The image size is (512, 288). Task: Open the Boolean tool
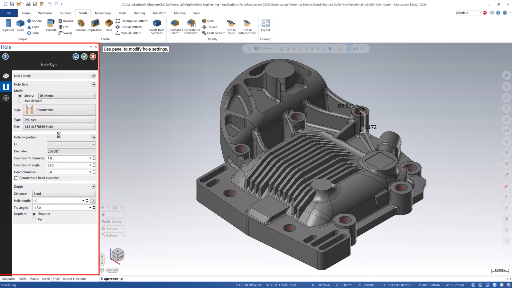tap(81, 25)
